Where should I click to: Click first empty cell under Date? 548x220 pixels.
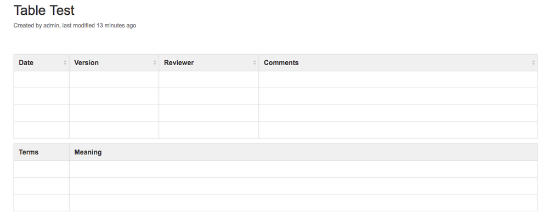coord(42,79)
